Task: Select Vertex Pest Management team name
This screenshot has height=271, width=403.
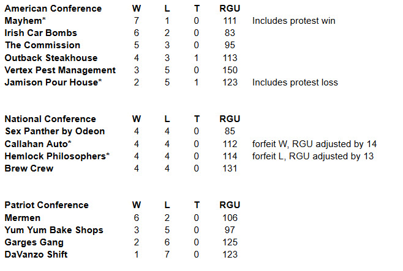Action: pyautogui.click(x=60, y=70)
